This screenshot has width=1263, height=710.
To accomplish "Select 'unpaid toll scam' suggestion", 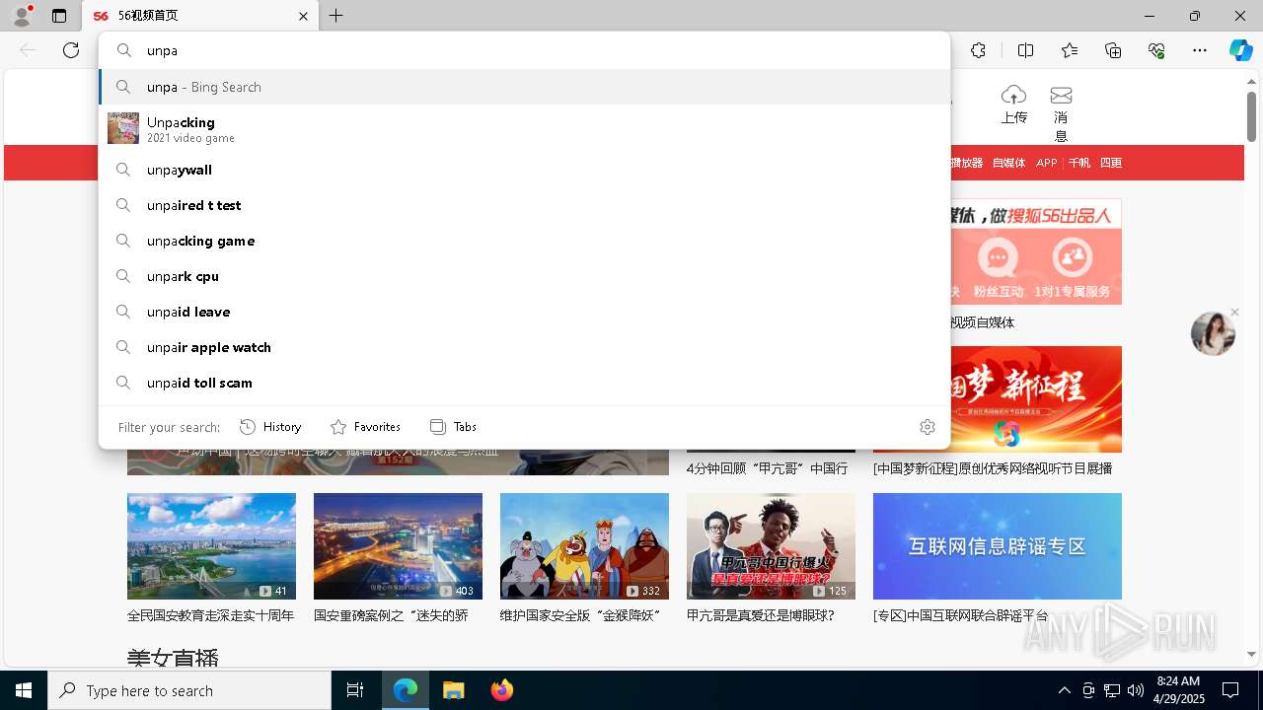I will pos(524,383).
